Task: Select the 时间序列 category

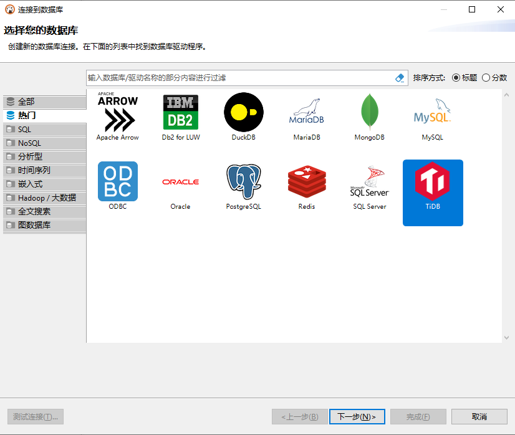Action: click(45, 170)
